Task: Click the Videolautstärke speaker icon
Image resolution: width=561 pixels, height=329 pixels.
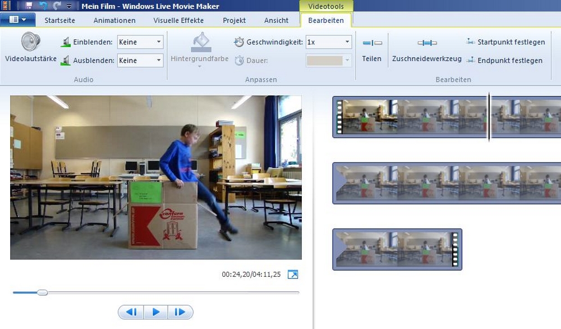Action: pos(31,43)
